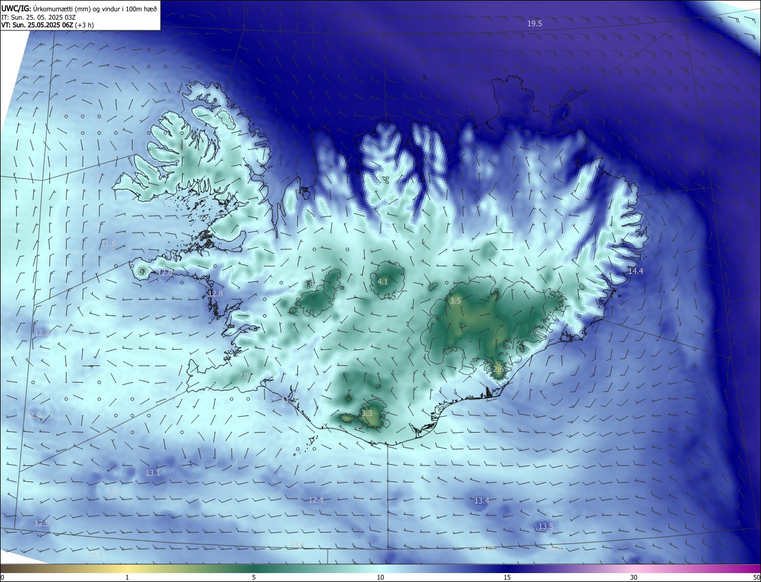
Task: Click the 1 label on the color scale
Action: 127,577
